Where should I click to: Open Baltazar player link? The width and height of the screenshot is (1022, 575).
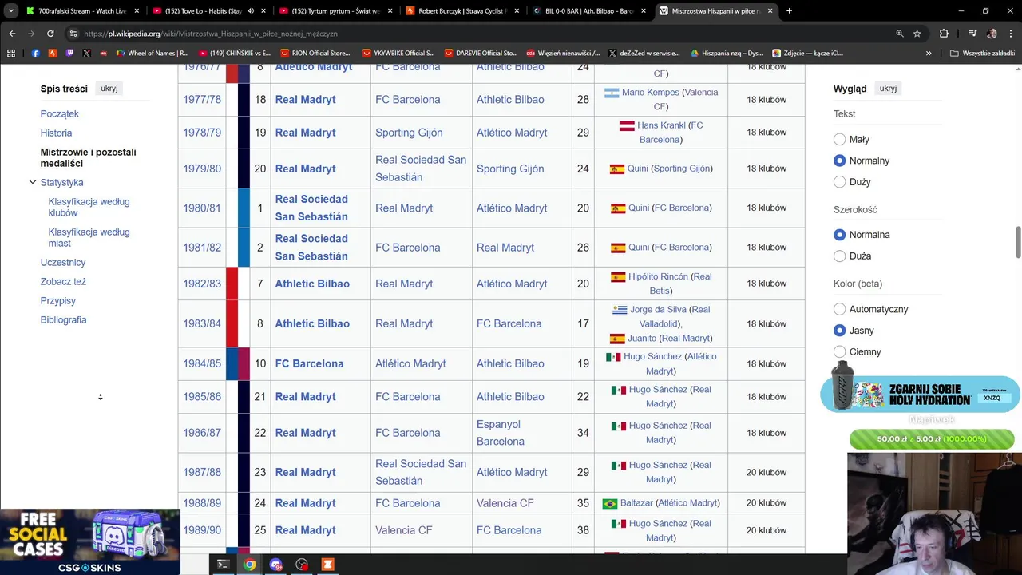pyautogui.click(x=636, y=503)
